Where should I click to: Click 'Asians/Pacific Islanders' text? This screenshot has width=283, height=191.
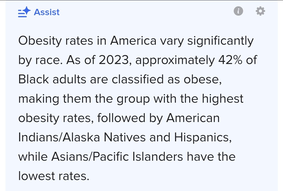click(117, 157)
